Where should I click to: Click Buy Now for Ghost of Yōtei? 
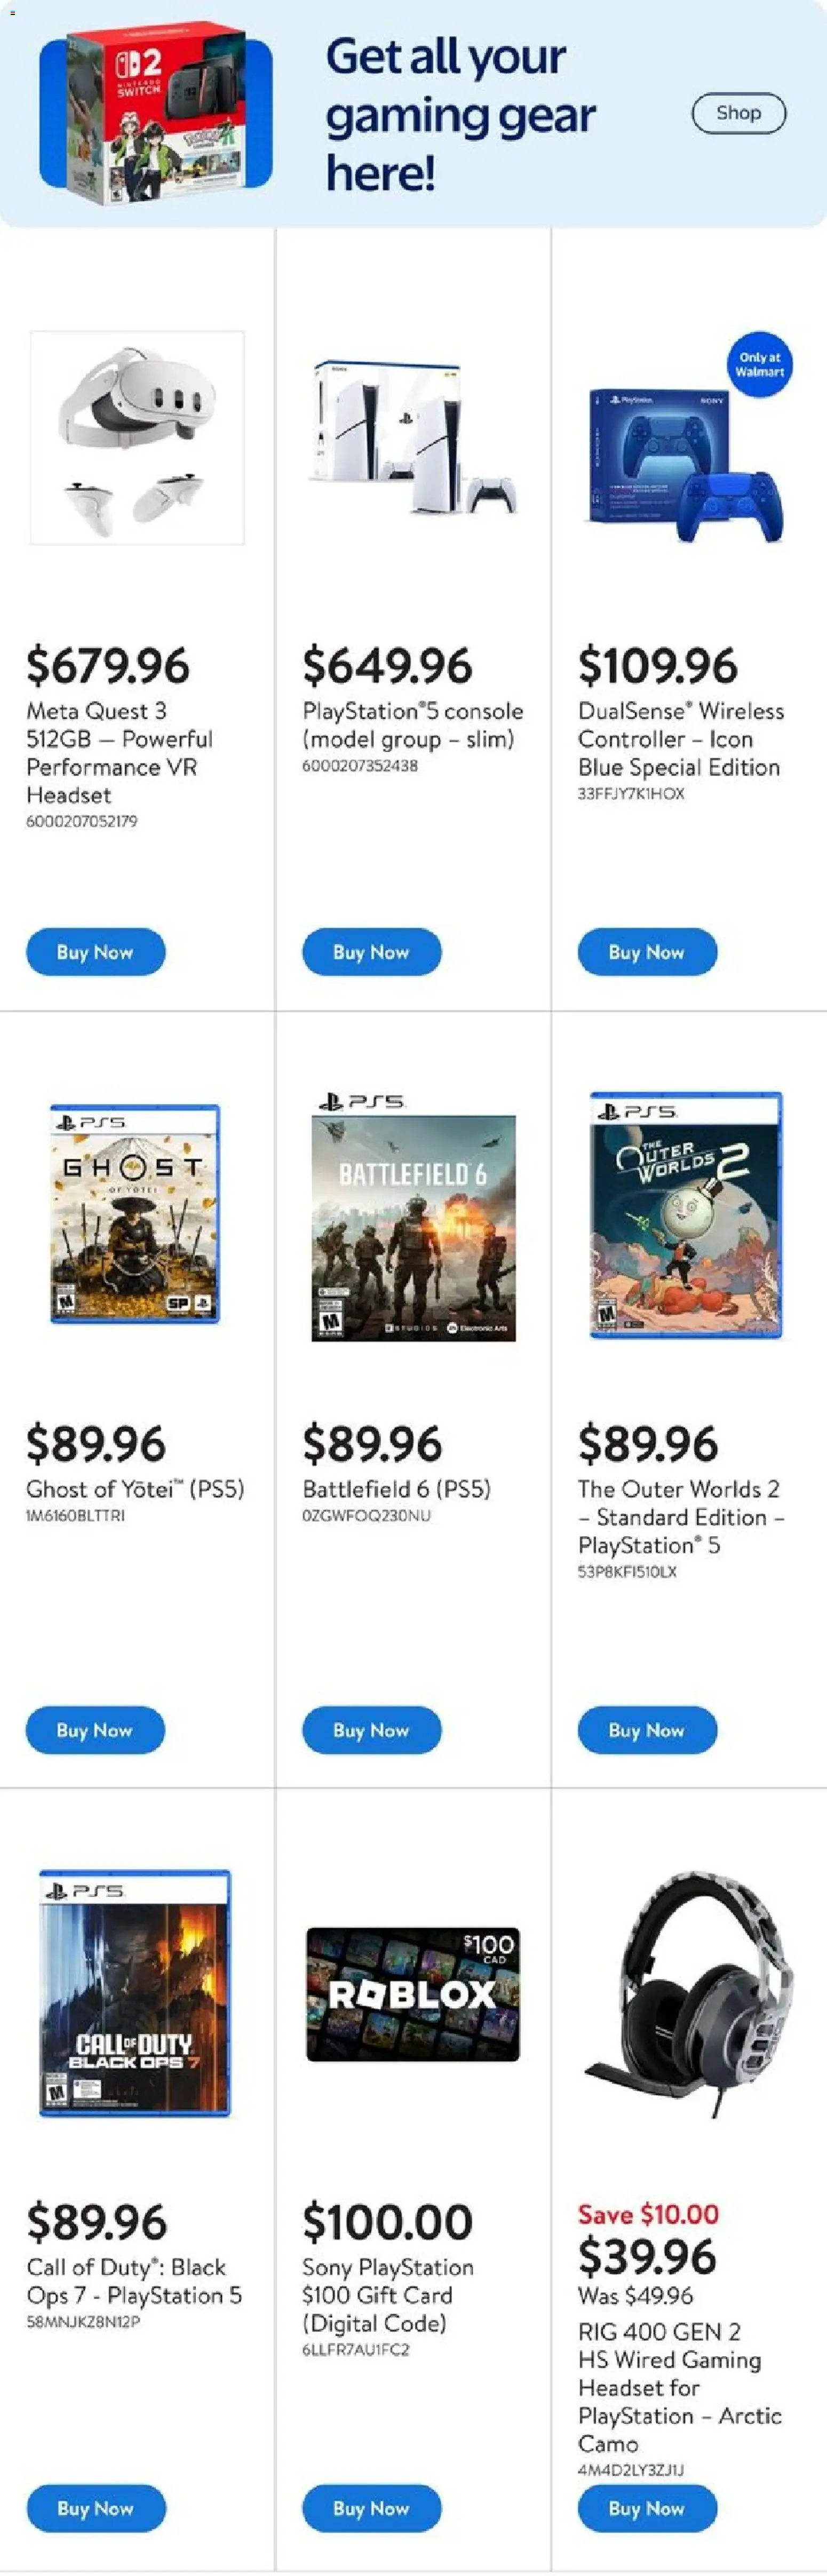(x=95, y=1730)
